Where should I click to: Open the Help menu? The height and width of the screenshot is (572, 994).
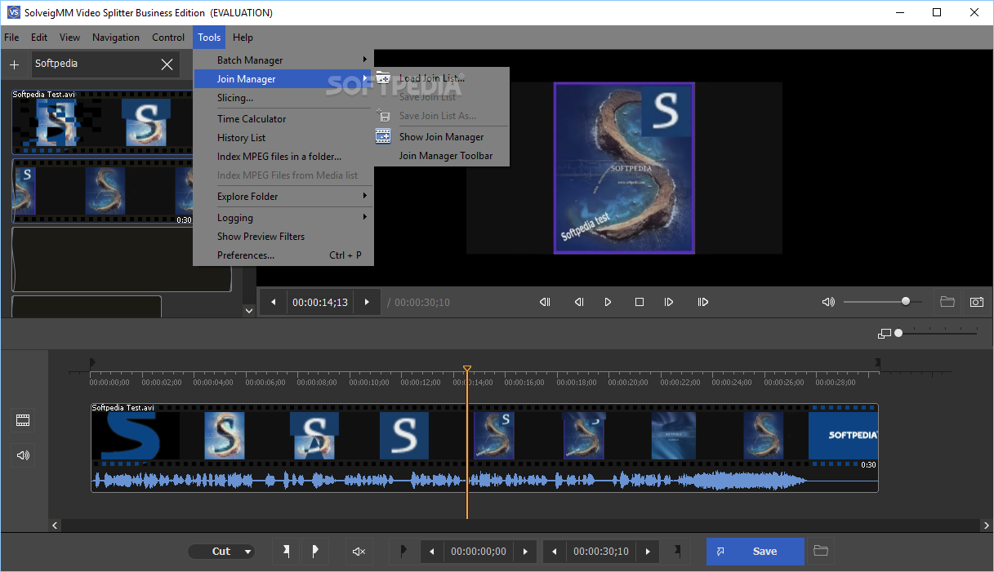pos(243,37)
